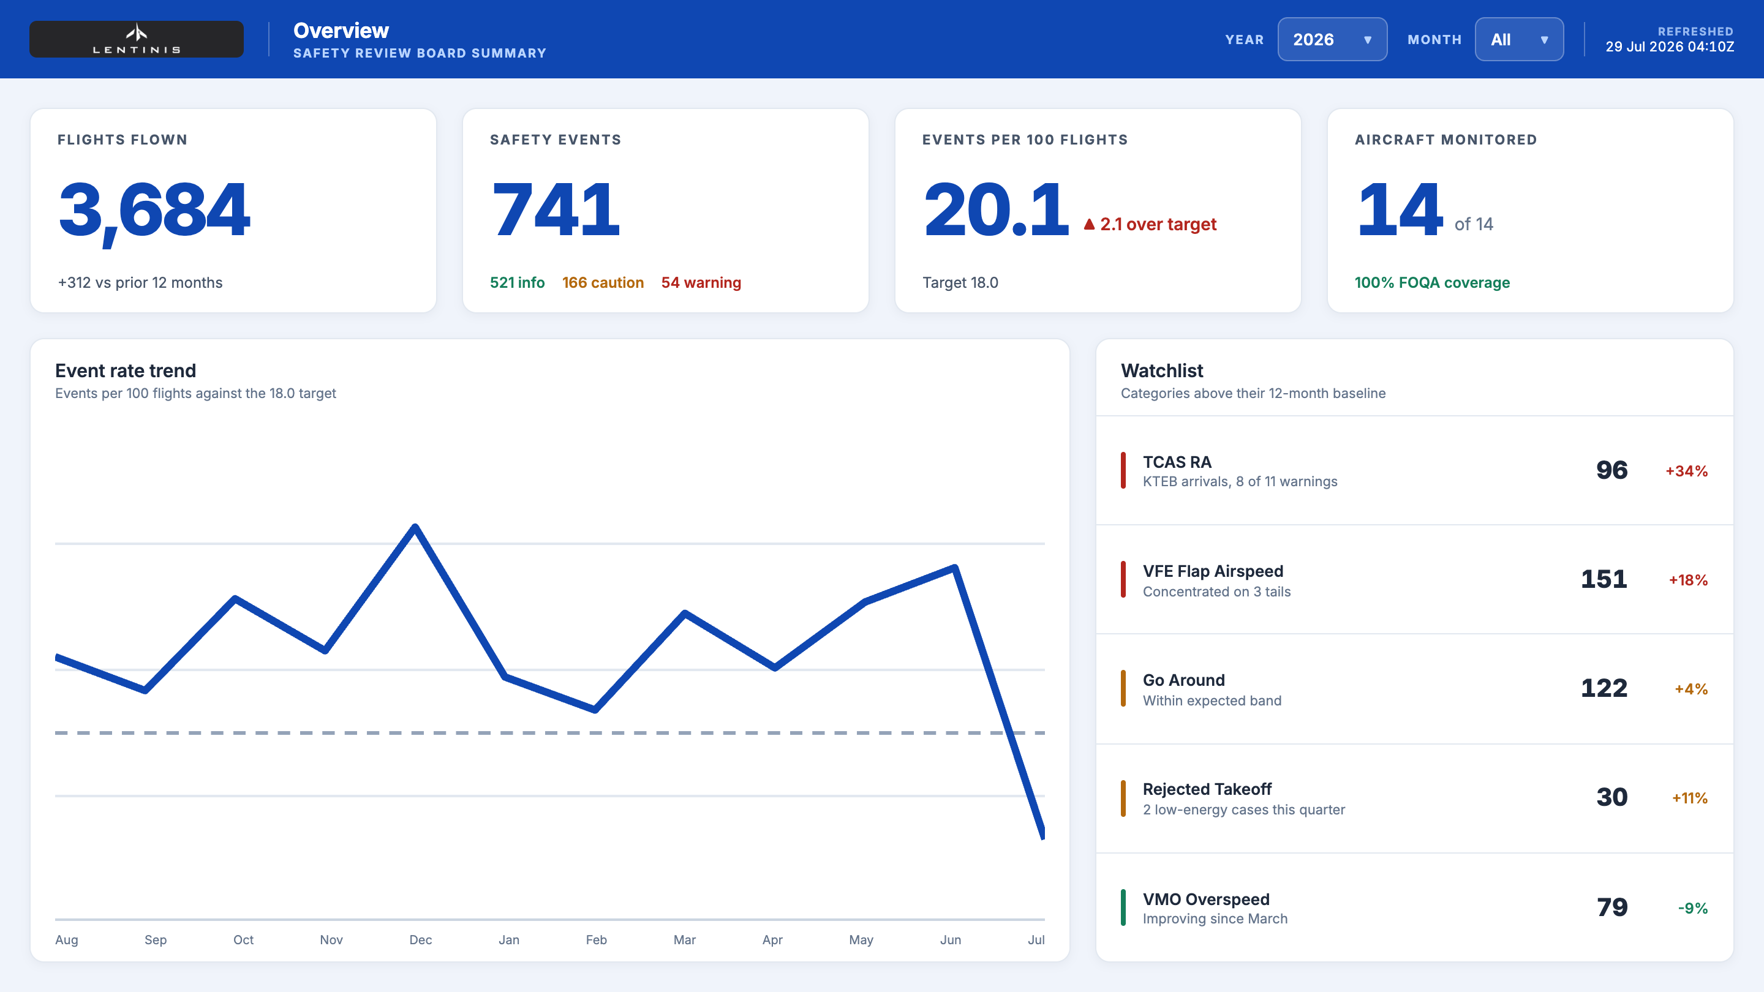Click the Rejected Takeoff count 30
This screenshot has width=1764, height=992.
click(x=1611, y=797)
